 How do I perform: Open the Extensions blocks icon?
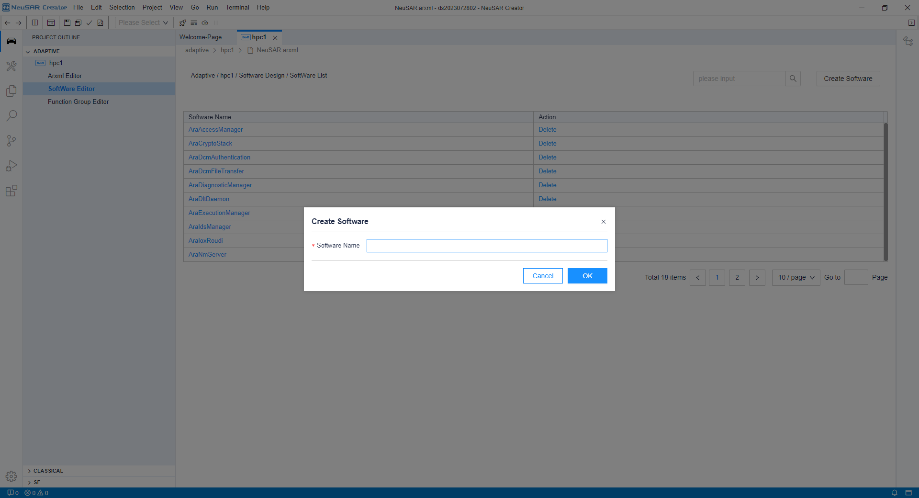(x=11, y=191)
